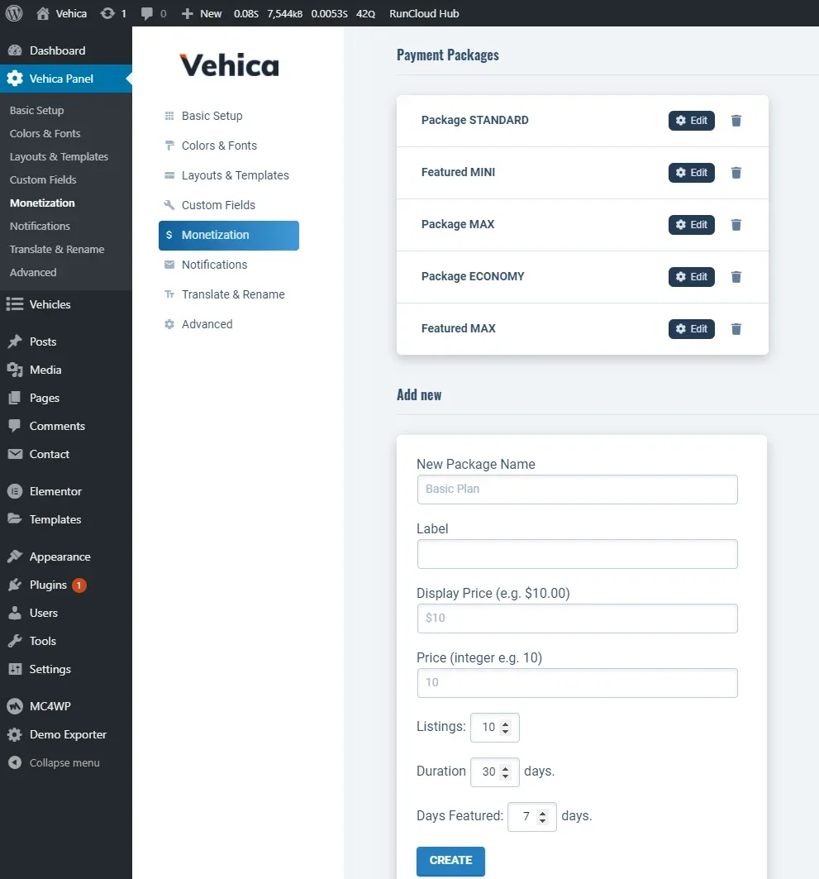Image resolution: width=819 pixels, height=879 pixels.
Task: Open Basic Setup in the Vehica panel
Action: (212, 116)
